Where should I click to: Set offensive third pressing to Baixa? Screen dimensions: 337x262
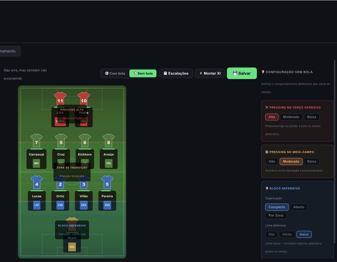(311, 117)
